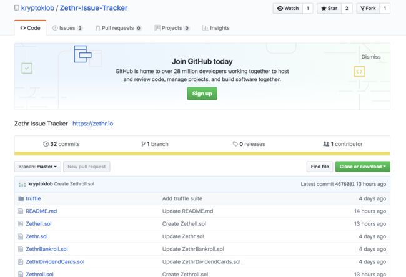Dismiss the Join GitHub banner
The width and height of the screenshot is (406, 277).
coord(371,57)
